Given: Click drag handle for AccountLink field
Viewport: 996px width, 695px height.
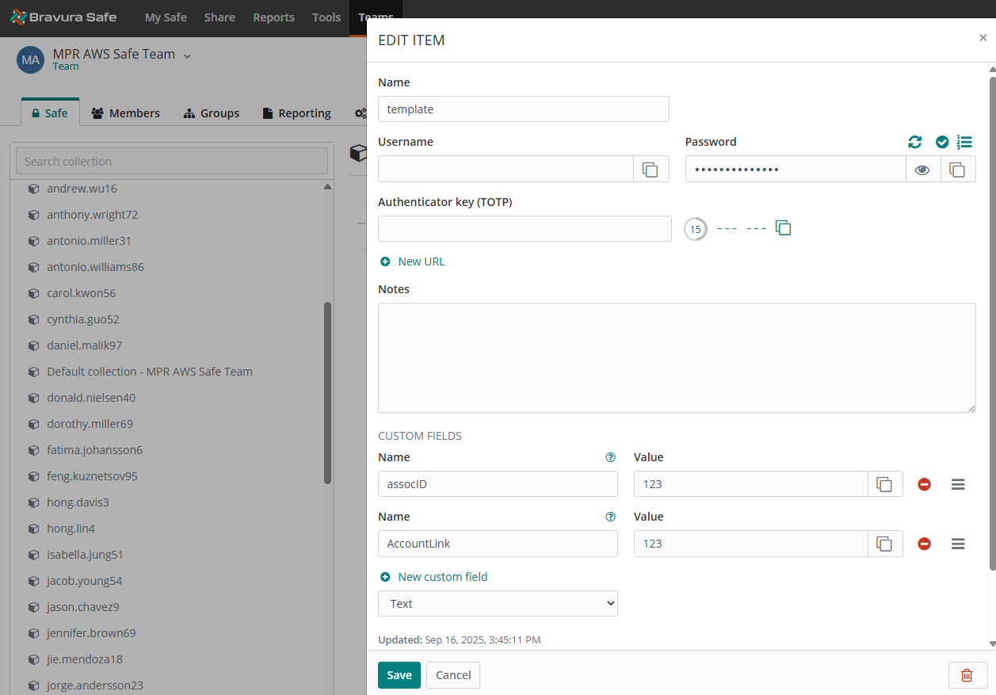Looking at the screenshot, I should (958, 544).
